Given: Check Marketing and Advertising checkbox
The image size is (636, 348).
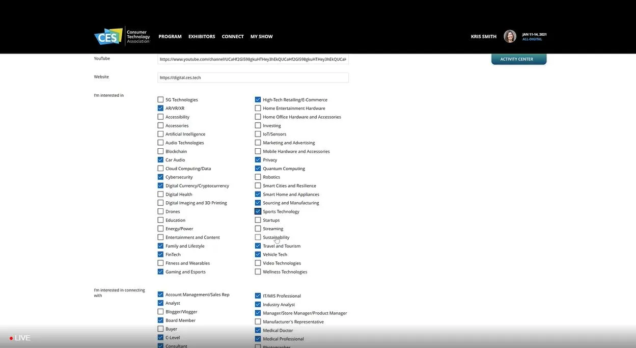Looking at the screenshot, I should [x=258, y=143].
